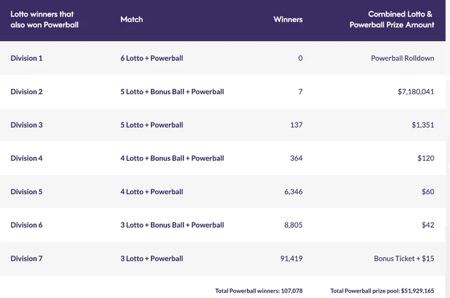Click the 'Powerball Rolldown' prize cell

point(403,58)
